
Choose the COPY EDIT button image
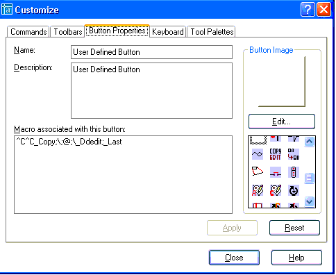(x=276, y=154)
